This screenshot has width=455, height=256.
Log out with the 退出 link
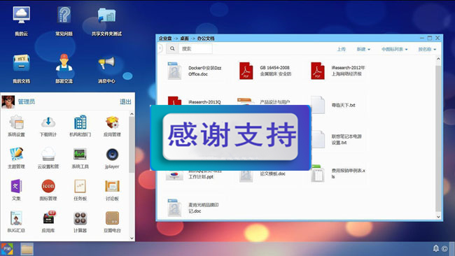coord(125,101)
